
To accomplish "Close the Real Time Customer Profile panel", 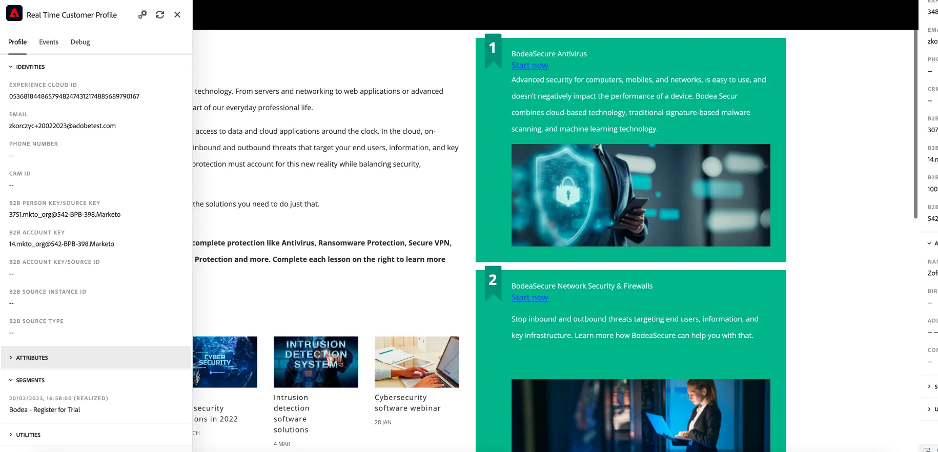I will pyautogui.click(x=177, y=15).
